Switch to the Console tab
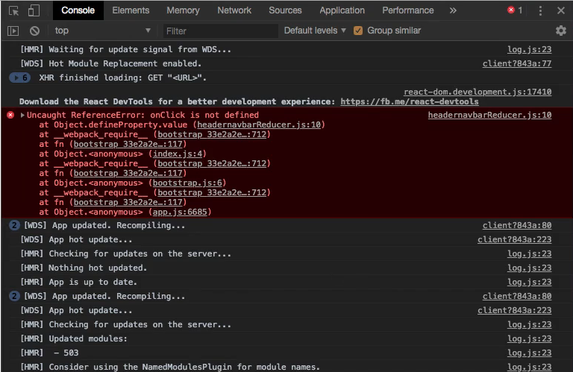Viewport: 573px width, 372px height. (78, 10)
